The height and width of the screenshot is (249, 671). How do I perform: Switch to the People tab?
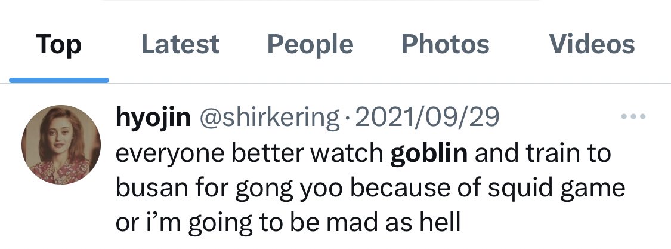(310, 44)
